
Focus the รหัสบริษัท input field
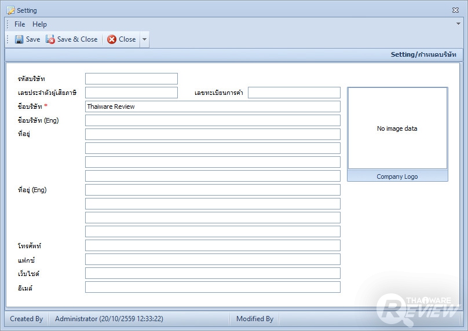click(131, 79)
